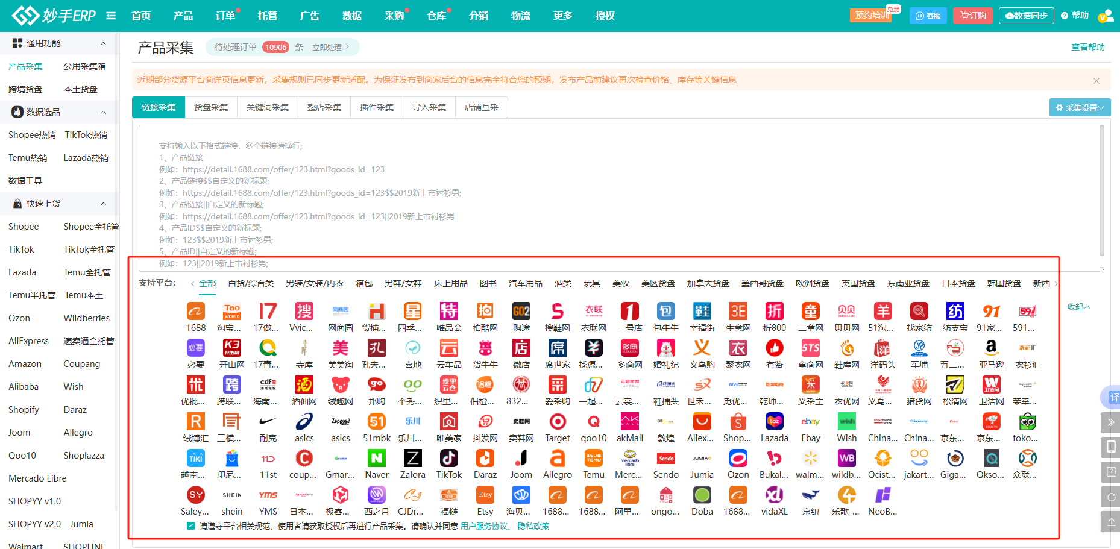This screenshot has height=549, width=1120.
Task: Toggle the platform rules agreement checkbox
Action: [x=191, y=526]
